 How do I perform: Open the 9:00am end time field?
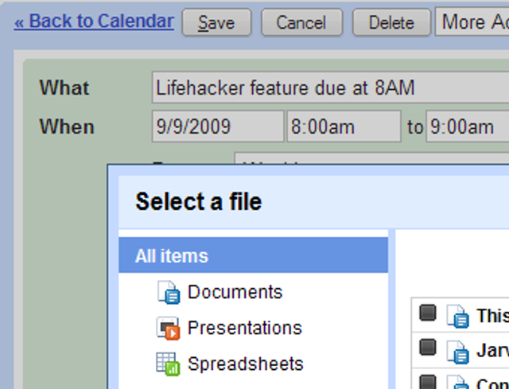[x=466, y=126]
